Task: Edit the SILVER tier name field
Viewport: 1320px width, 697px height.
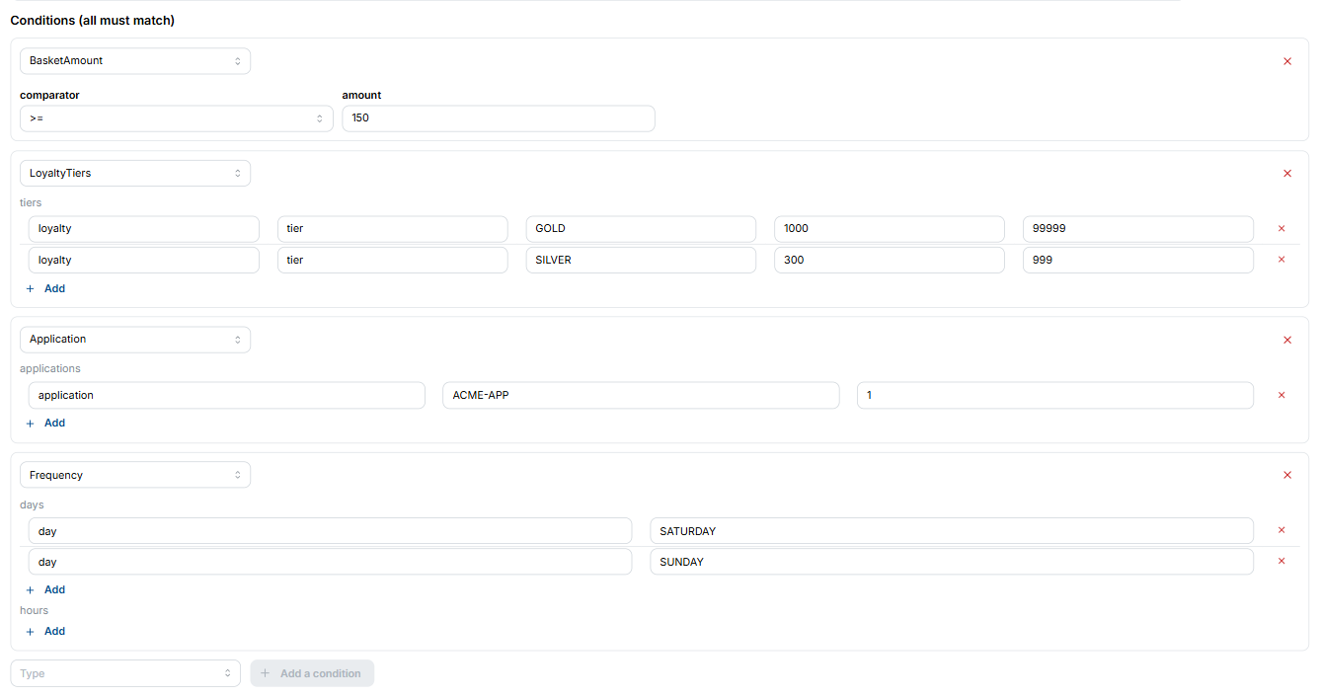Action: coord(641,260)
